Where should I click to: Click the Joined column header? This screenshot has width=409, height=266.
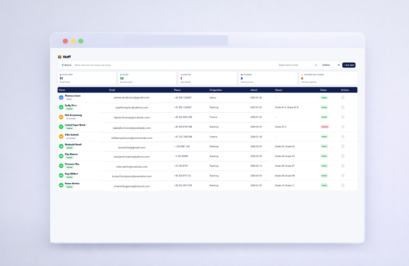(254, 90)
